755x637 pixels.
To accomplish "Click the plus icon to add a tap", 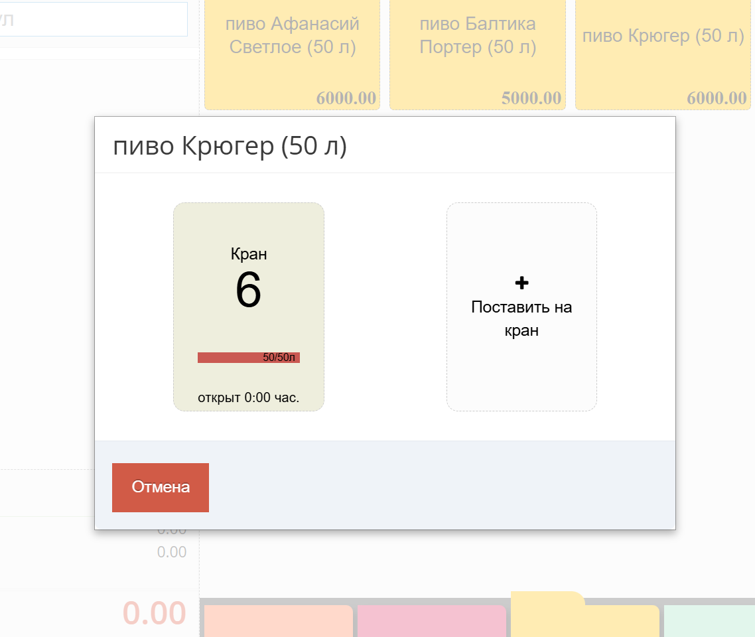I will pyautogui.click(x=521, y=283).
